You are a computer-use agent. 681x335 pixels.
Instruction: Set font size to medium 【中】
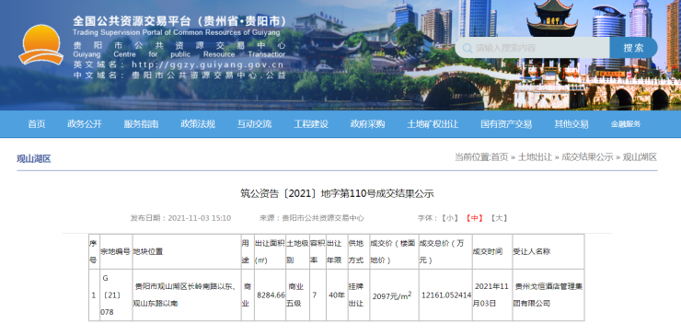tap(474, 218)
